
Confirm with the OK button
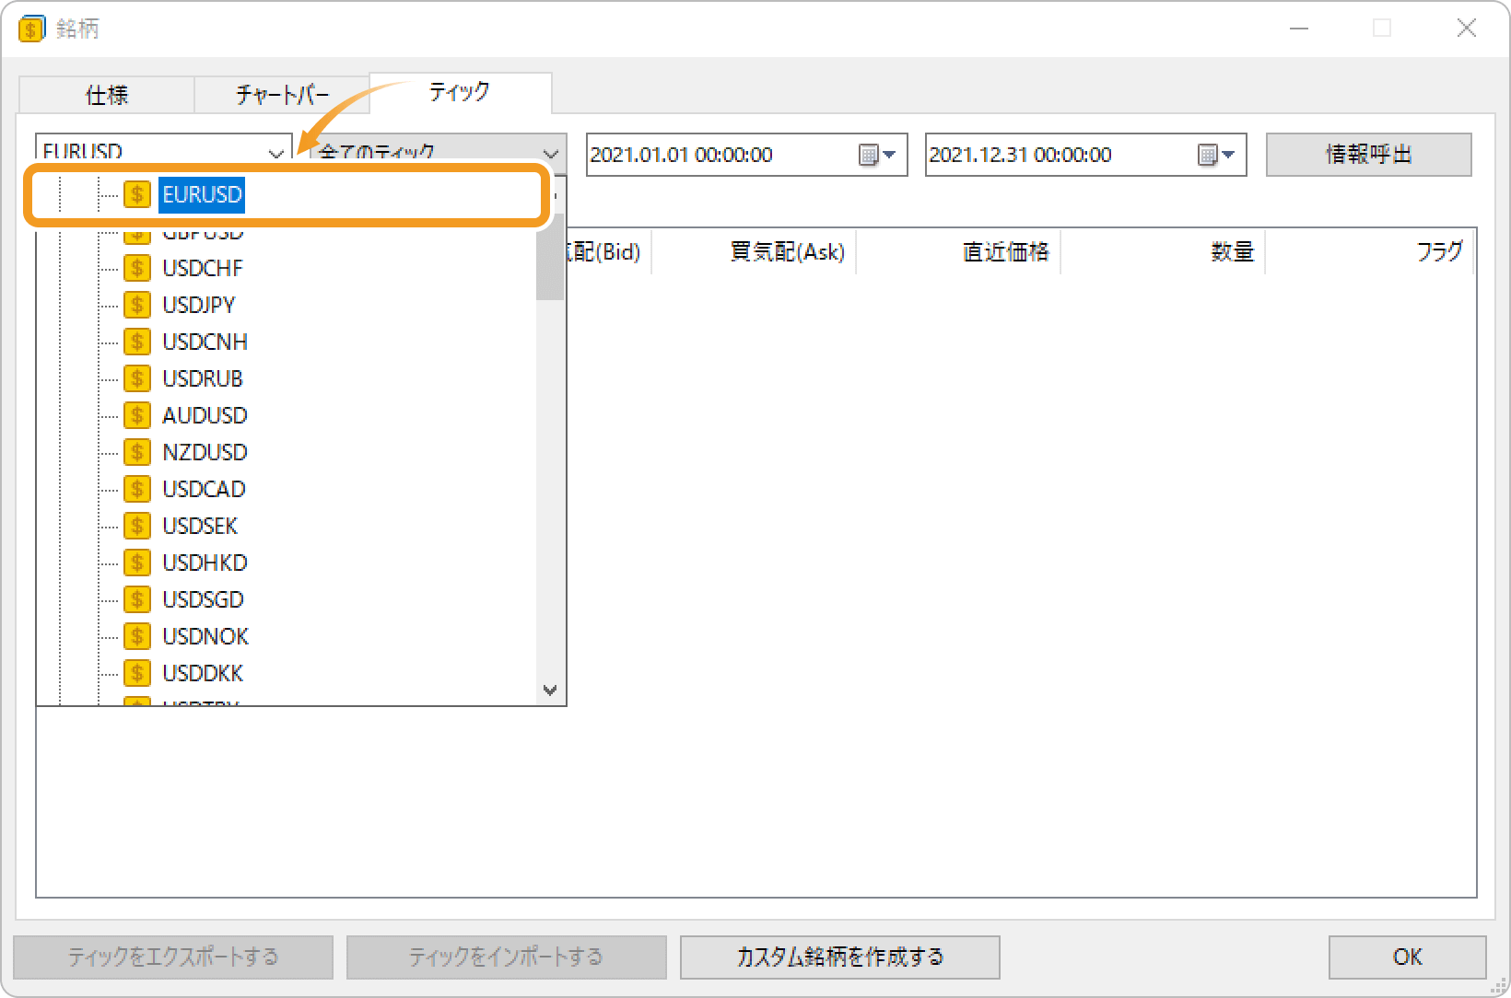[x=1407, y=957]
